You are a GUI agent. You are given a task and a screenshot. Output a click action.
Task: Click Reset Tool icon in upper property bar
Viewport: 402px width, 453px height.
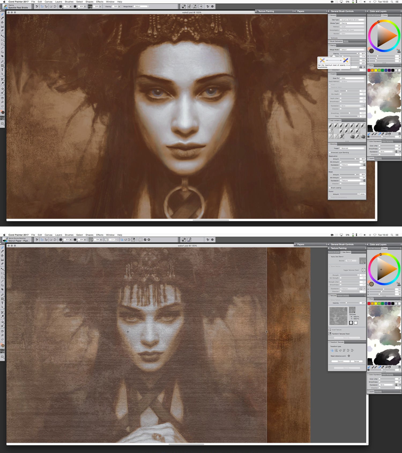[37, 6]
